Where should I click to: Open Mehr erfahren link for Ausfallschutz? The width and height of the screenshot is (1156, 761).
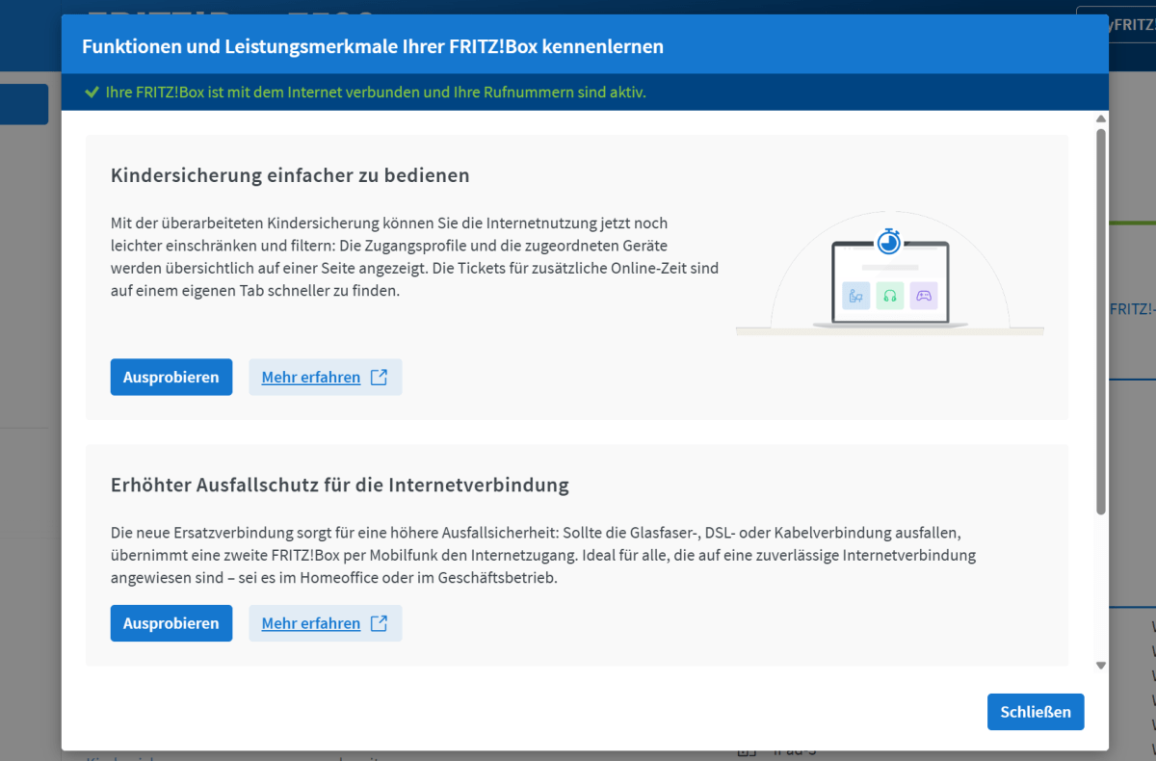[310, 623]
